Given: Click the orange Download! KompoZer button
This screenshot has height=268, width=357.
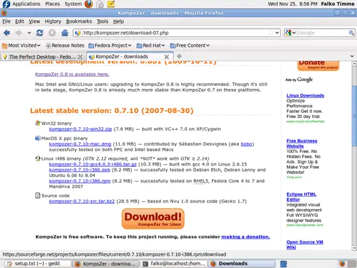Looking at the screenshot, I should 153,219.
